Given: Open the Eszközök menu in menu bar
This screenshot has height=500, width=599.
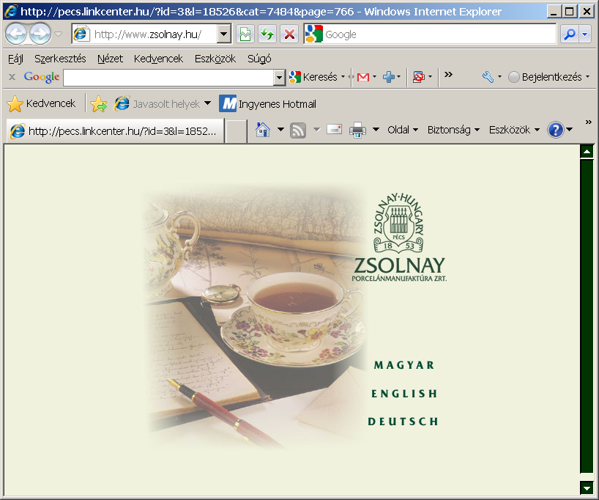Looking at the screenshot, I should pyautogui.click(x=215, y=59).
